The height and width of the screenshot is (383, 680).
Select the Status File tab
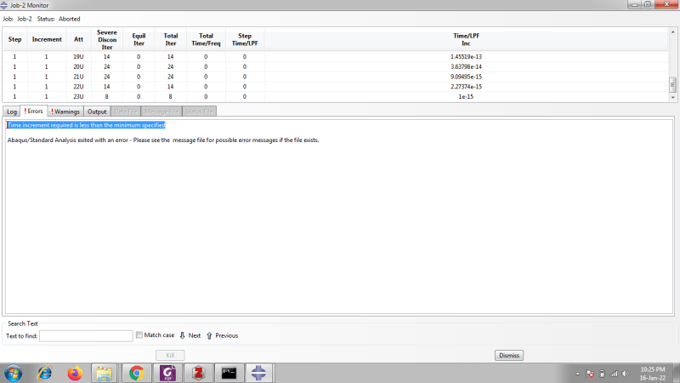(x=199, y=111)
